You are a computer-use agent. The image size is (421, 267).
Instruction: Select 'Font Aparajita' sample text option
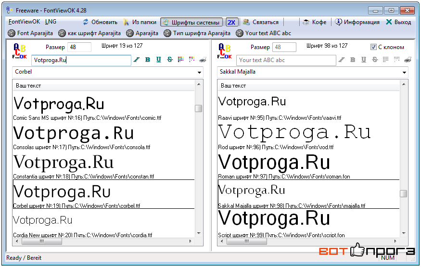30,33
